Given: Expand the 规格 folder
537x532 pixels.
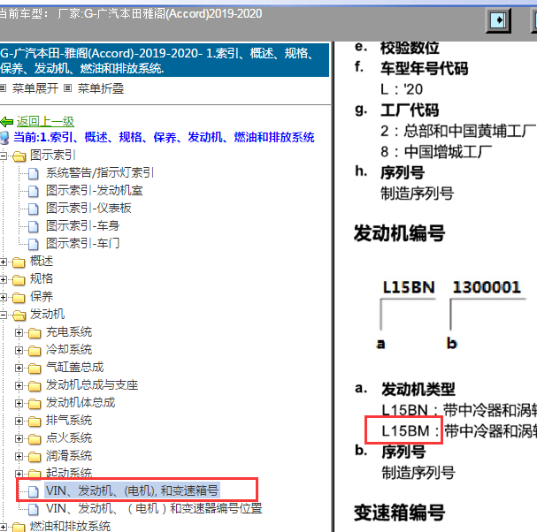Looking at the screenshot, I should 3,280.
